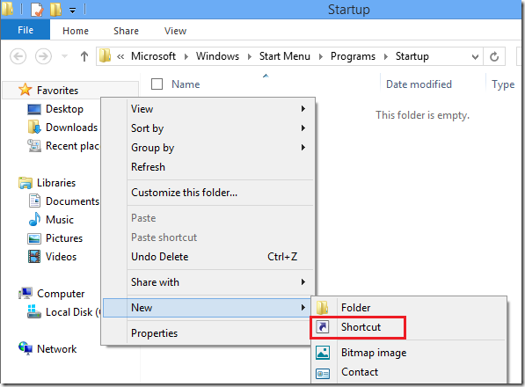The height and width of the screenshot is (387, 525).
Task: Click the folder icon in the address bar
Action: pos(106,55)
